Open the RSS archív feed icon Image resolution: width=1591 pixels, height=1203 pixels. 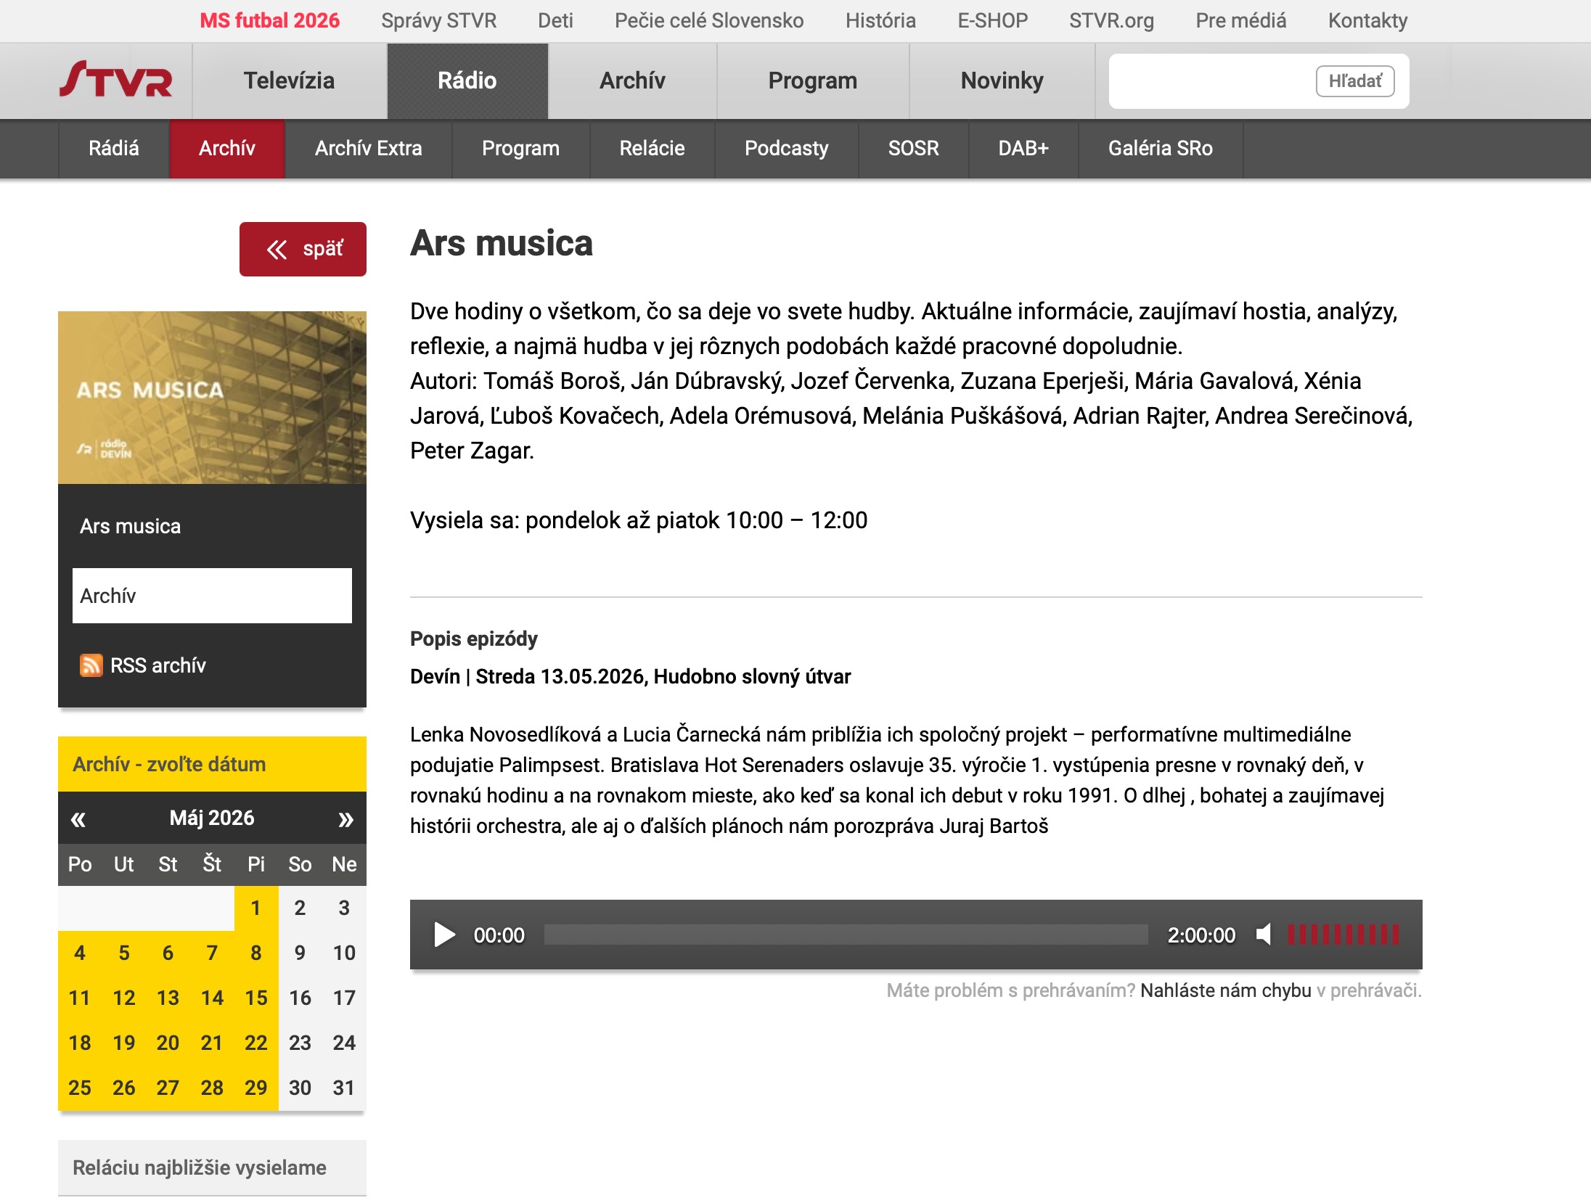pyautogui.click(x=91, y=665)
